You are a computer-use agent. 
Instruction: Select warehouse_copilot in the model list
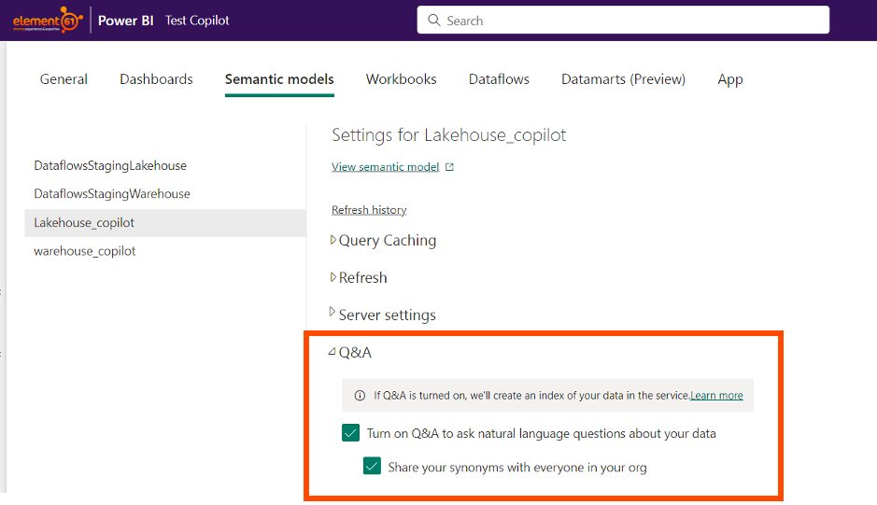(85, 251)
